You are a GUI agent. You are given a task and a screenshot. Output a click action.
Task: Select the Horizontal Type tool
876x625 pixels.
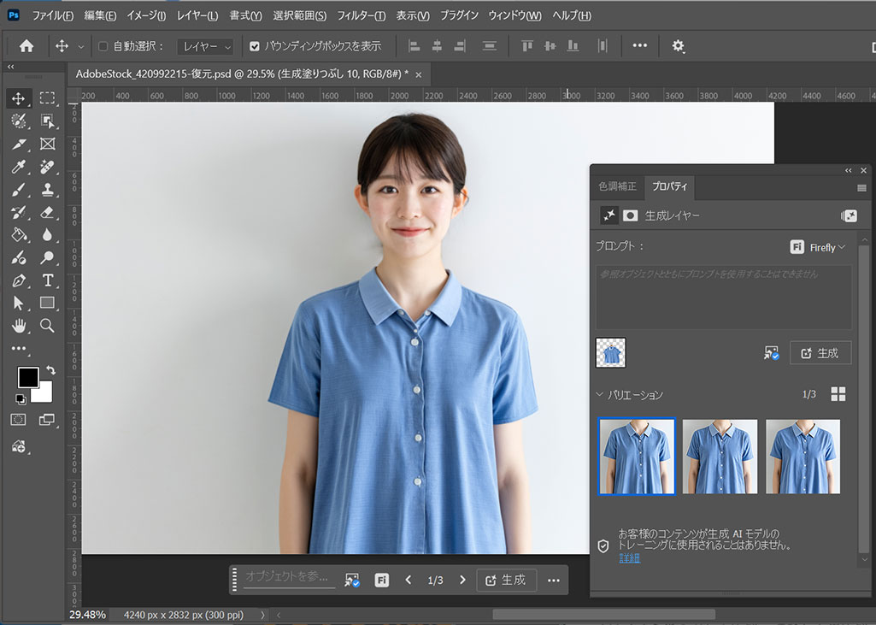47,280
